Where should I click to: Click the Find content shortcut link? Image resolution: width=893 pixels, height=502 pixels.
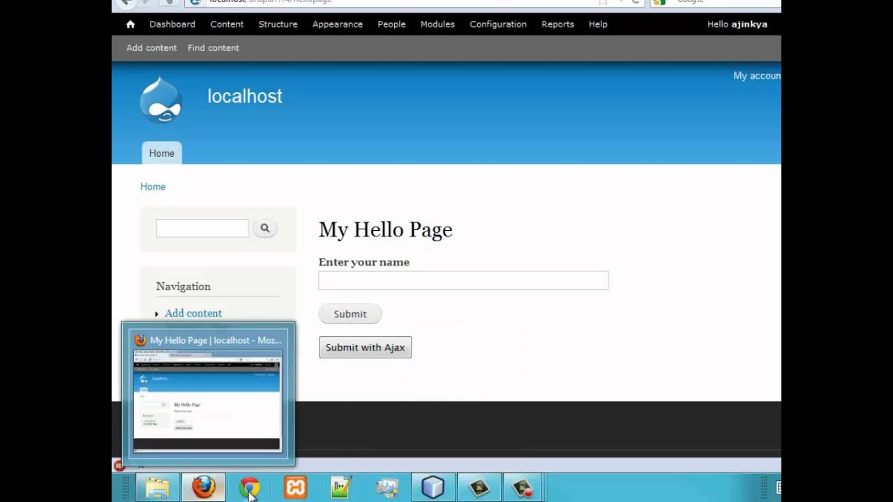tap(213, 48)
